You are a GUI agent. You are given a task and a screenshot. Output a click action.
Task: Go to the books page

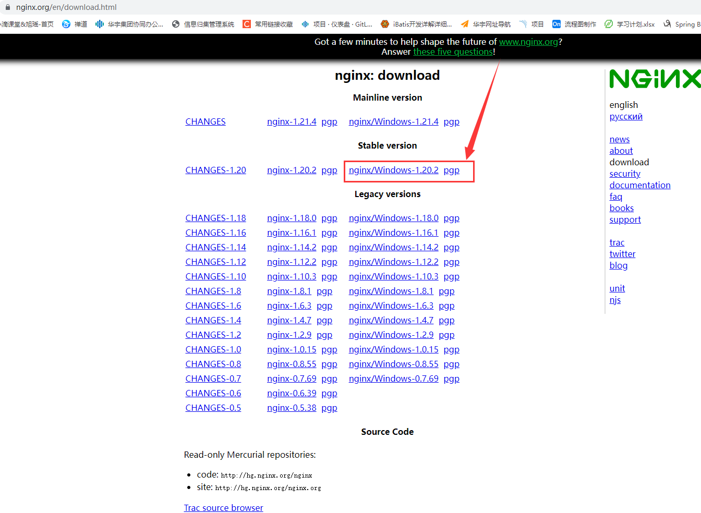click(x=622, y=208)
